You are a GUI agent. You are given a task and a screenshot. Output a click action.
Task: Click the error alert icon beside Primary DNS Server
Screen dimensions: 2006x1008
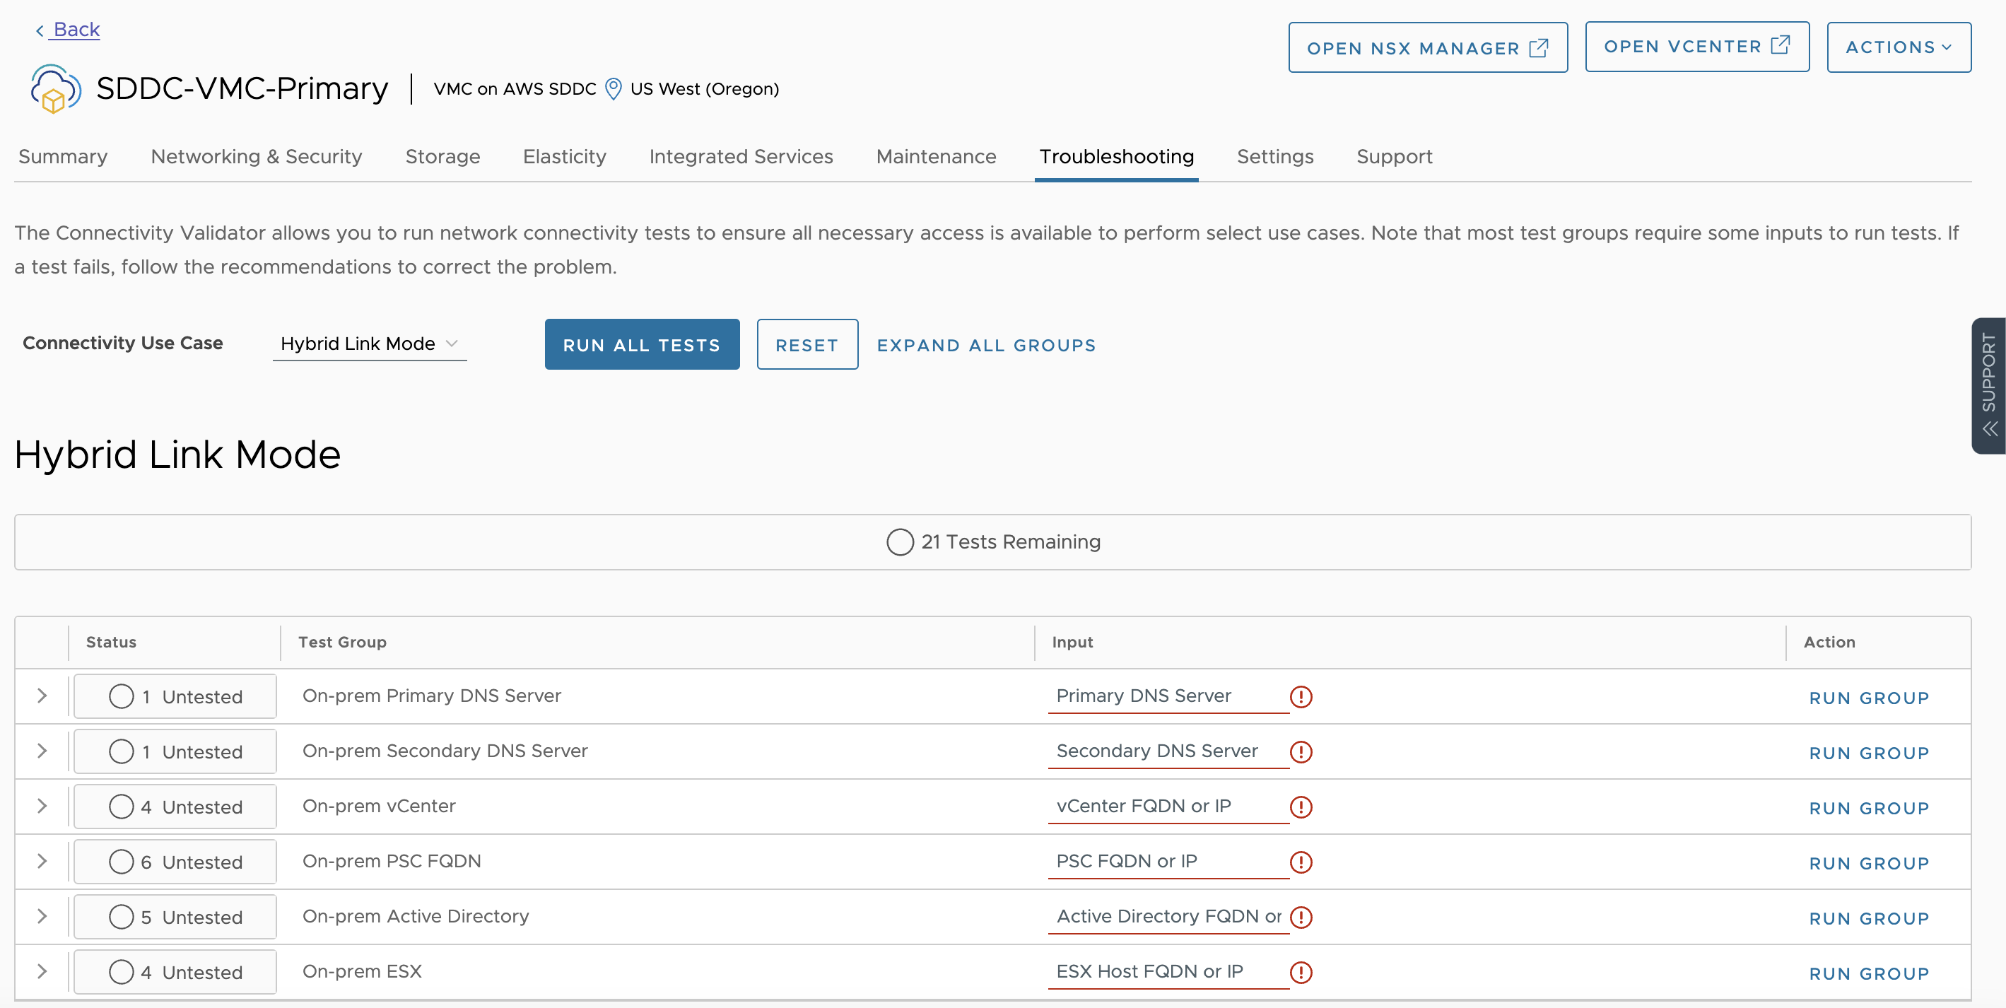click(x=1301, y=697)
